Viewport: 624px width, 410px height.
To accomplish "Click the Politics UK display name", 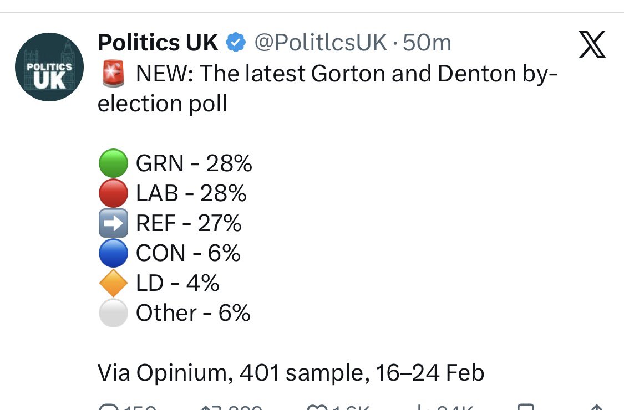I will pos(158,43).
